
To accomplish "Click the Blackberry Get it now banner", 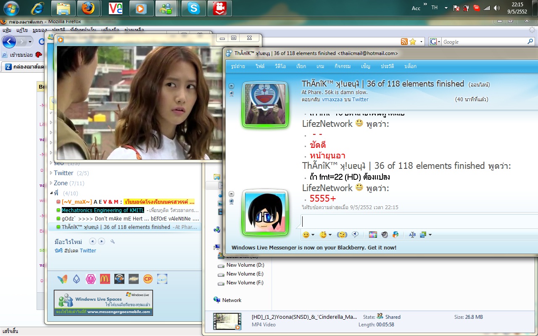I will tap(314, 247).
